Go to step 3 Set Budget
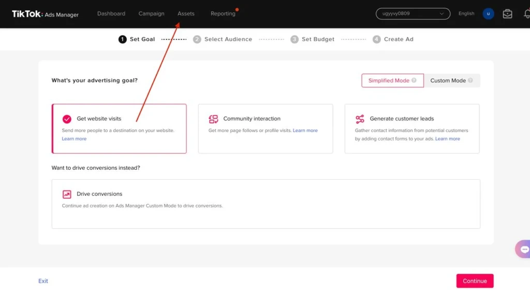Screen dimensions: 530x293 coord(312,39)
